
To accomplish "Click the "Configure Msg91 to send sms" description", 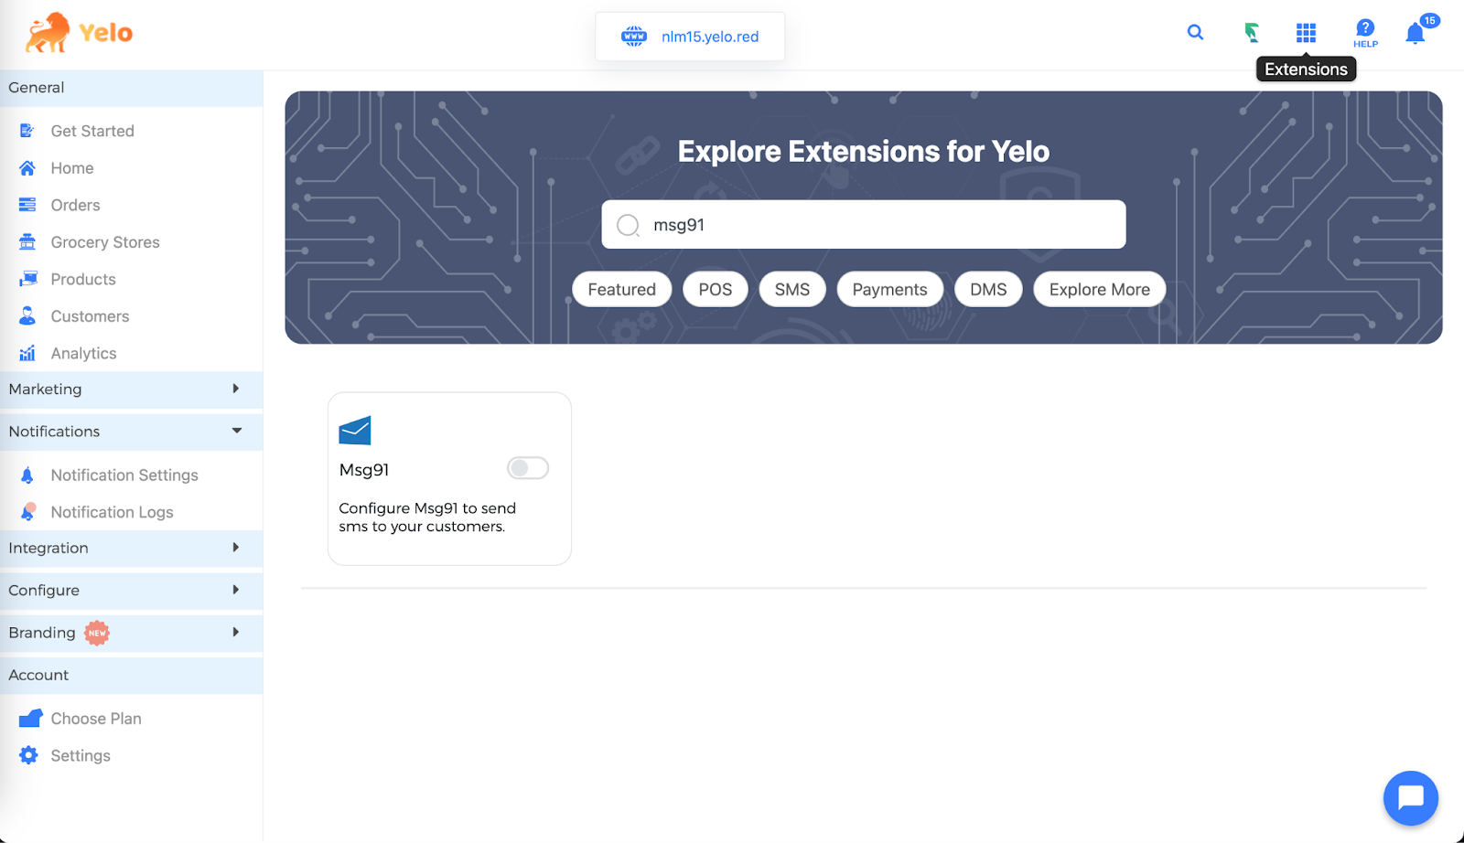I will (x=427, y=518).
